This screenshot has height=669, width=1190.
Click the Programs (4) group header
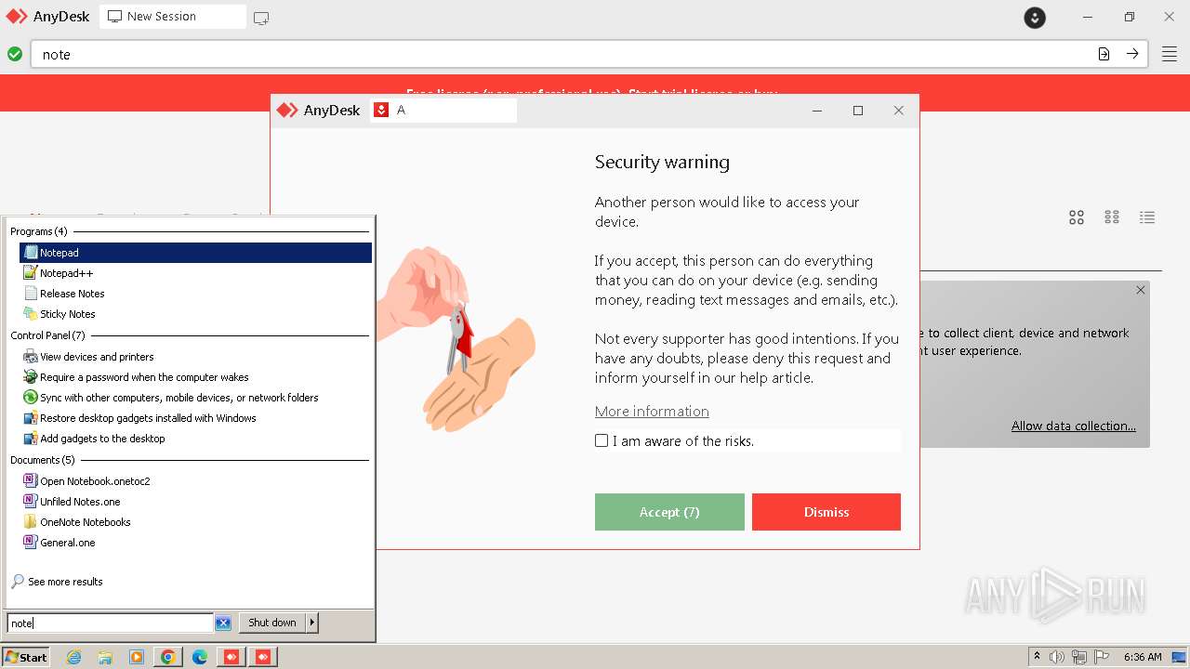[39, 231]
